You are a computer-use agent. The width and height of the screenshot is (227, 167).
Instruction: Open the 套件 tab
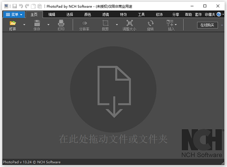198,15
